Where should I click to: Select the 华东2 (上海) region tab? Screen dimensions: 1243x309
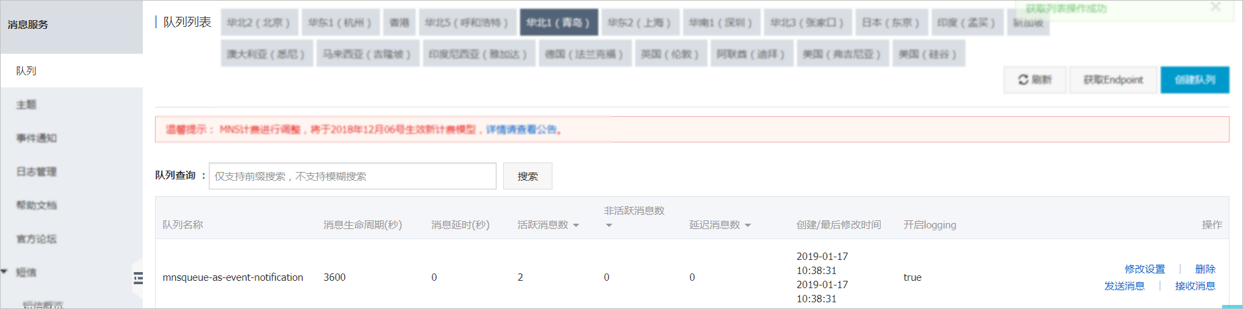point(639,22)
